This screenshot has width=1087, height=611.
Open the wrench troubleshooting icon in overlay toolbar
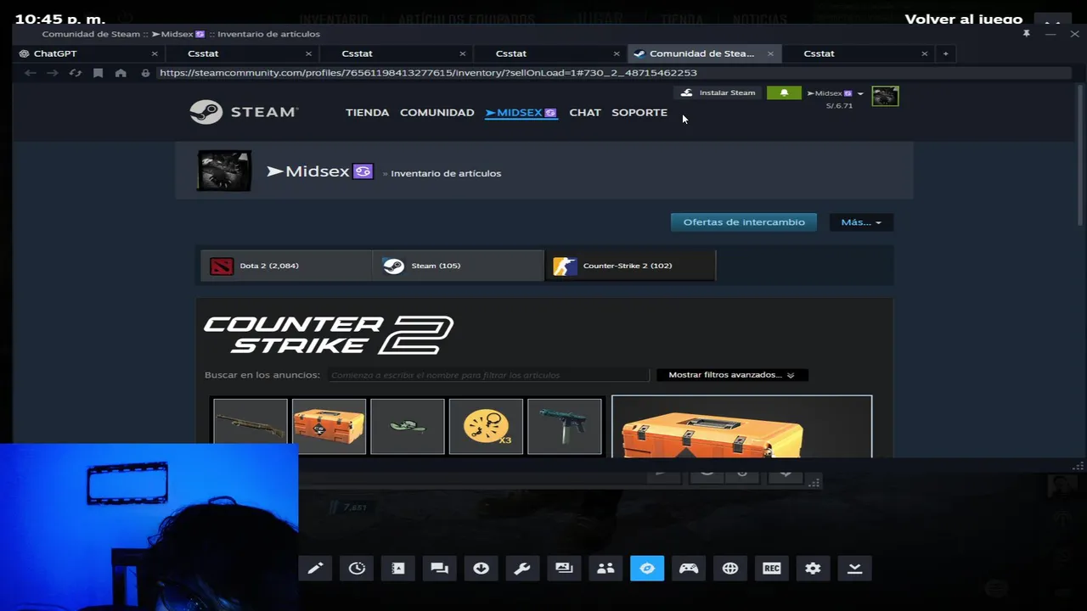click(522, 569)
